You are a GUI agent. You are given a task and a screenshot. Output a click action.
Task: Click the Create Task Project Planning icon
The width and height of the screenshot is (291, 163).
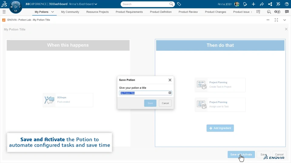[202, 85]
